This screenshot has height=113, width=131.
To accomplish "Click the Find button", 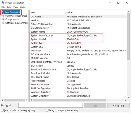I will click(x=95, y=106).
